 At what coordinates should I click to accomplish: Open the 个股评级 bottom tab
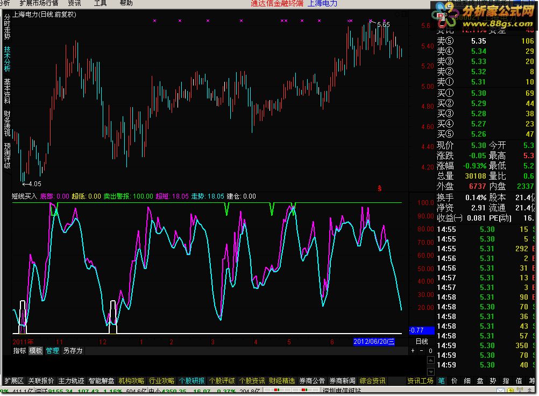coord(222,381)
